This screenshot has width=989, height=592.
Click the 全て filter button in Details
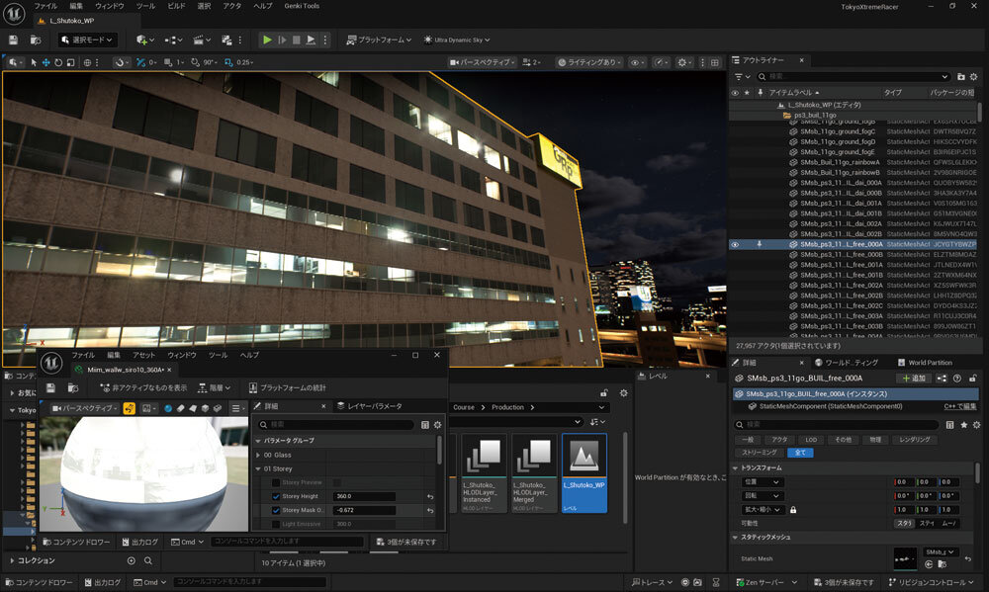[x=799, y=453]
